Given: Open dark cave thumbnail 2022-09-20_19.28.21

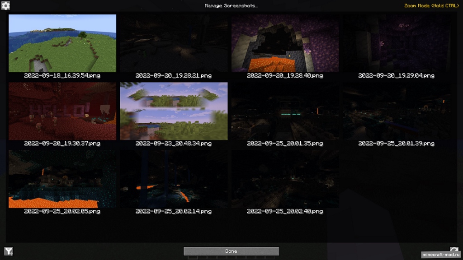Looking at the screenshot, I should coord(174,43).
